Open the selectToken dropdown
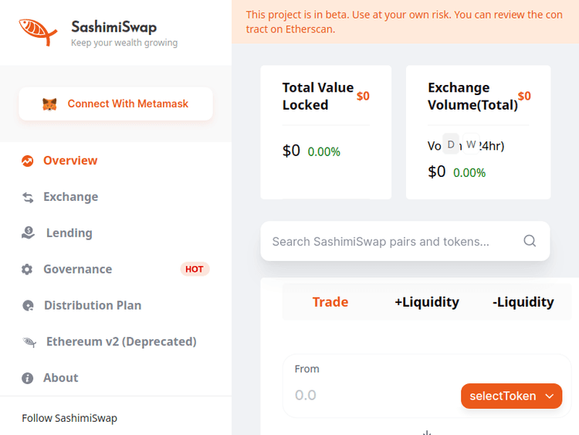 [511, 396]
